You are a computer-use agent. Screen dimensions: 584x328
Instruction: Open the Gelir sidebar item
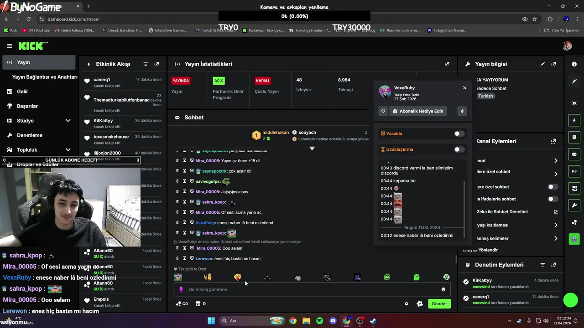(x=39, y=92)
